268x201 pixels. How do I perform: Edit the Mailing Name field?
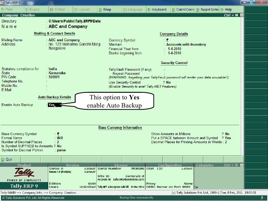click(x=64, y=40)
